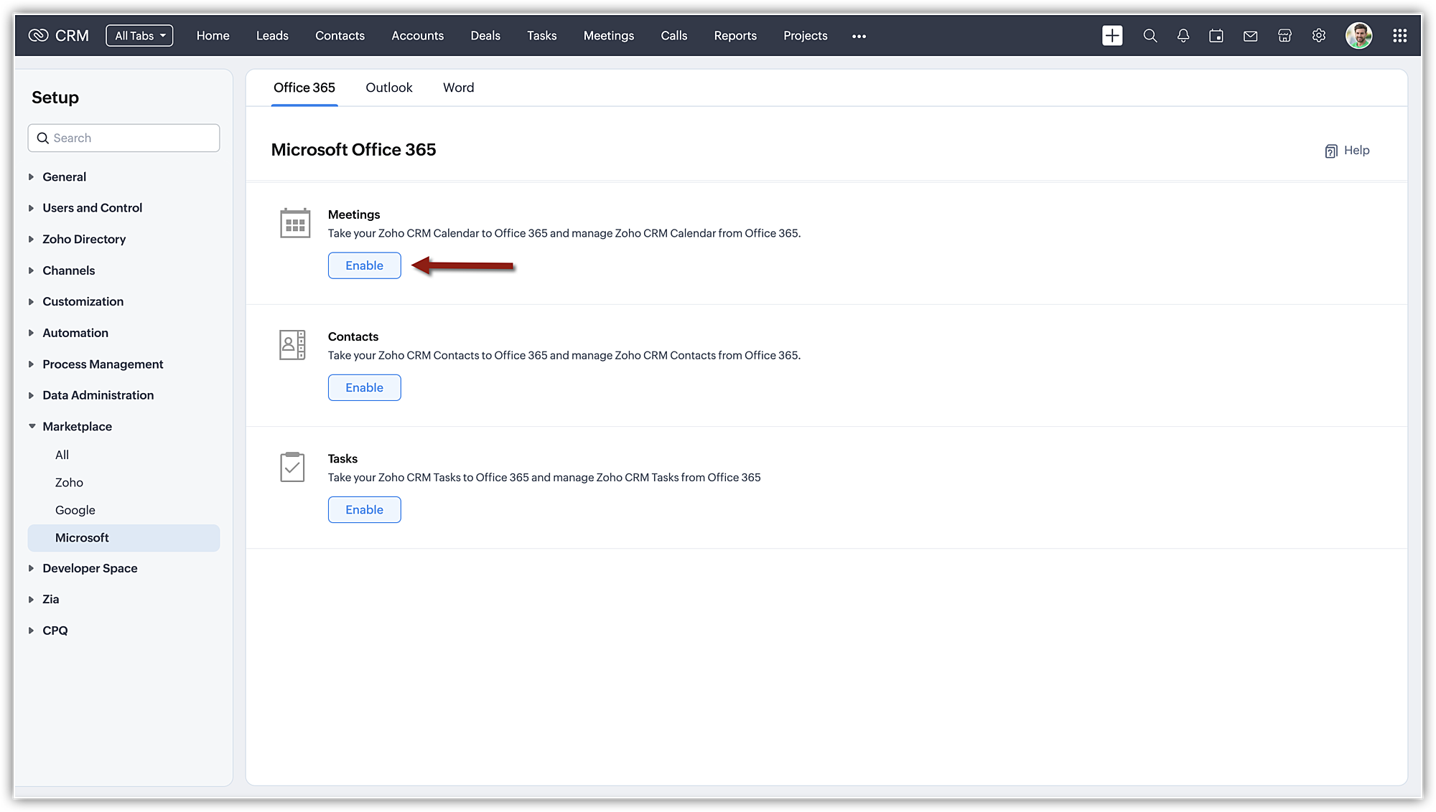1436x812 pixels.
Task: Open the Help link
Action: [1347, 151]
